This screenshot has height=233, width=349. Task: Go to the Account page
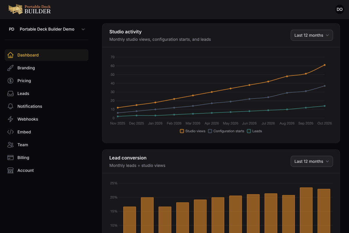[47, 170]
